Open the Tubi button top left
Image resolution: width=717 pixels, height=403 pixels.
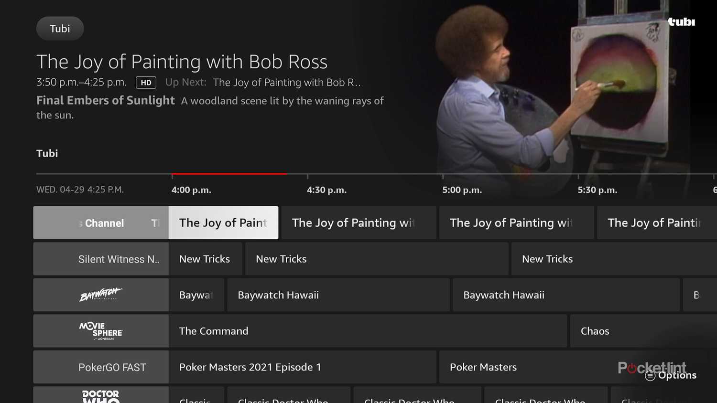[60, 28]
